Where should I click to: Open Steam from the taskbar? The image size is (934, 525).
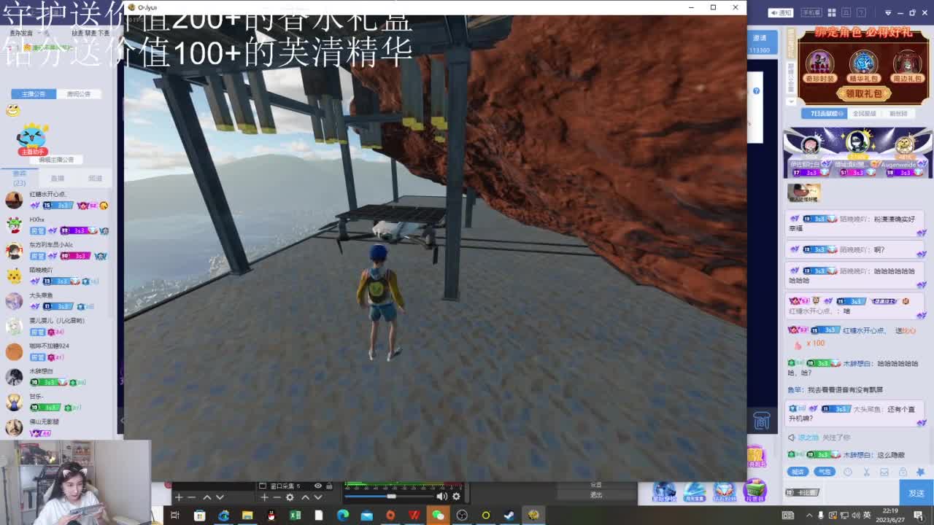509,516
